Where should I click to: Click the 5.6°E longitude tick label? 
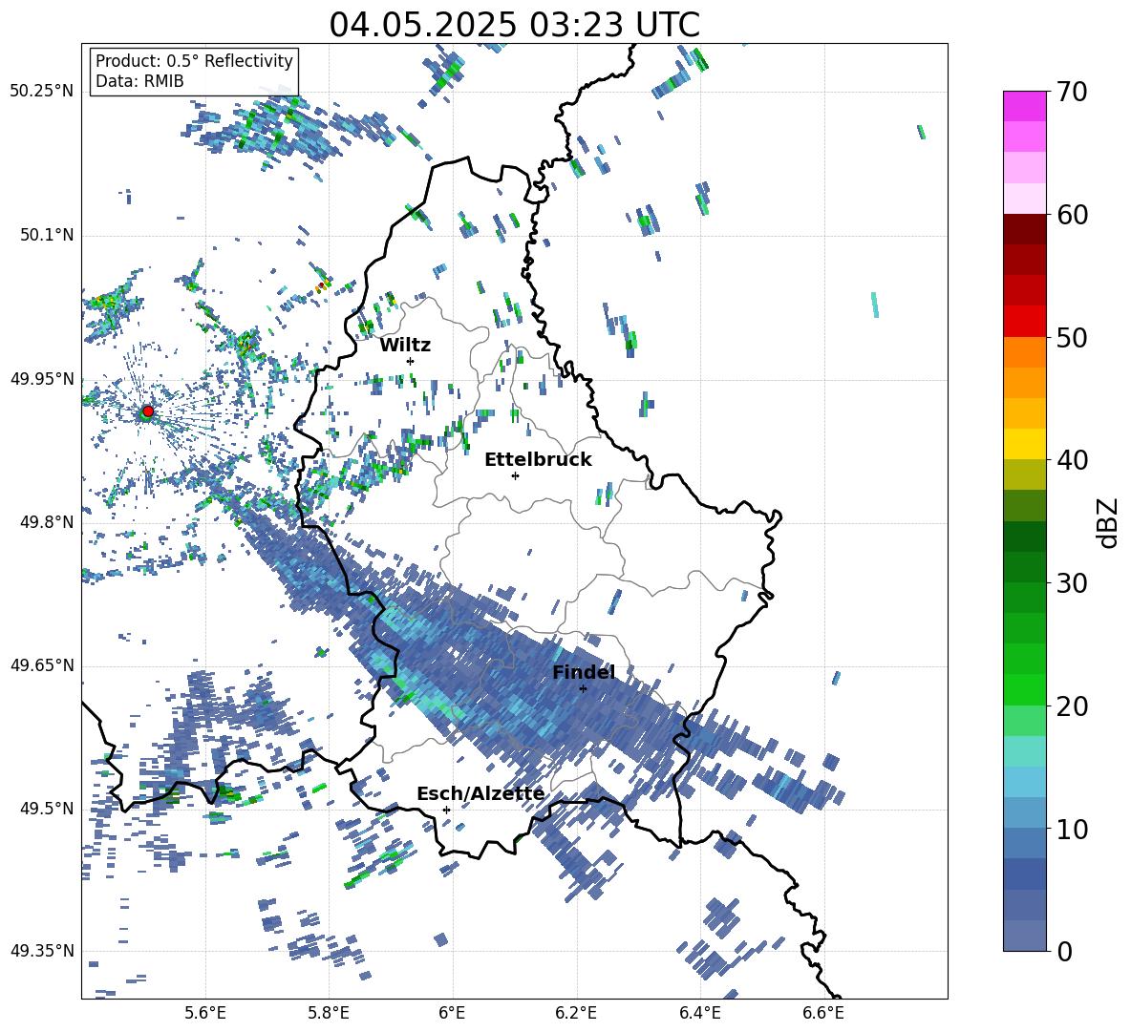click(205, 1013)
